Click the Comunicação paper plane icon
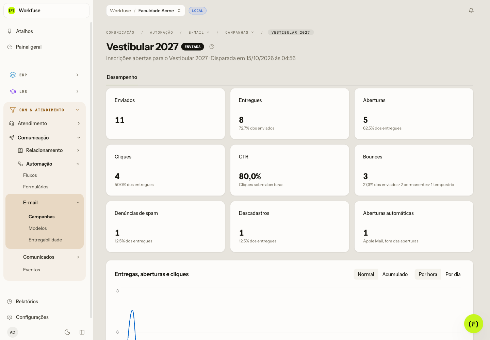 pos(12,138)
